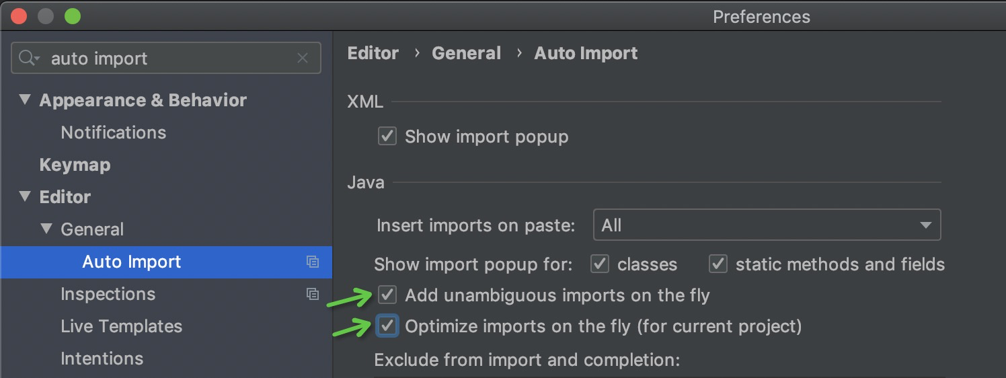This screenshot has width=1006, height=378.
Task: Click the 'General' breadcrumb link
Action: (466, 53)
